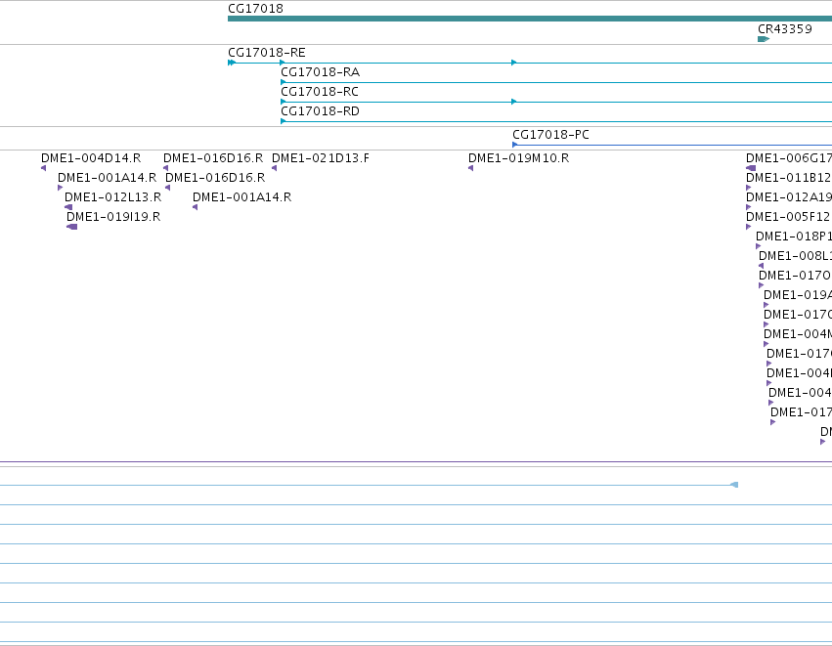The height and width of the screenshot is (646, 832).
Task: Click the CG17018 gene label
Action: pos(255,9)
